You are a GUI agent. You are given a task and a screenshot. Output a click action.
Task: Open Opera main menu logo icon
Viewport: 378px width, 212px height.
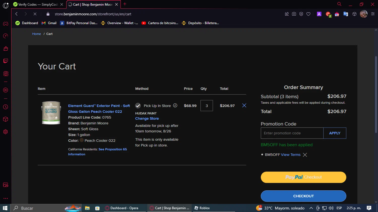tap(6, 5)
